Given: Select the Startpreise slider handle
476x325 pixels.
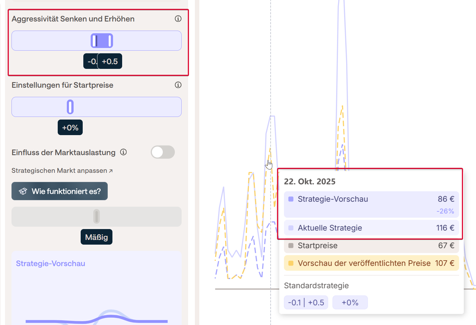Looking at the screenshot, I should click(x=70, y=107).
